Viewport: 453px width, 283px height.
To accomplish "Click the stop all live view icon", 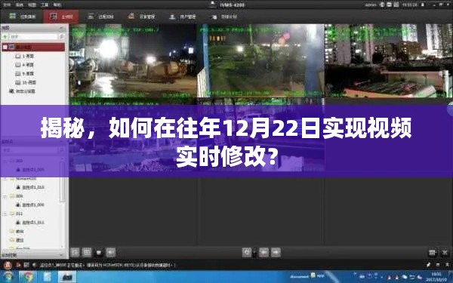I will 99,252.
